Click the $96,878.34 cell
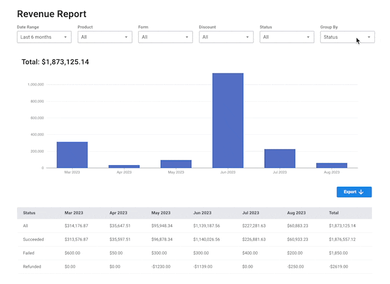The image size is (390, 284). 162,239
